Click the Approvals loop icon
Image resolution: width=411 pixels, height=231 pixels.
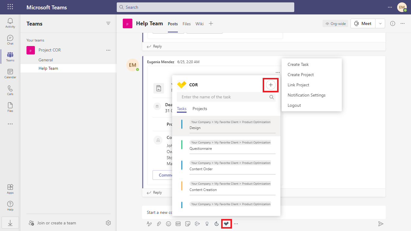point(217,223)
